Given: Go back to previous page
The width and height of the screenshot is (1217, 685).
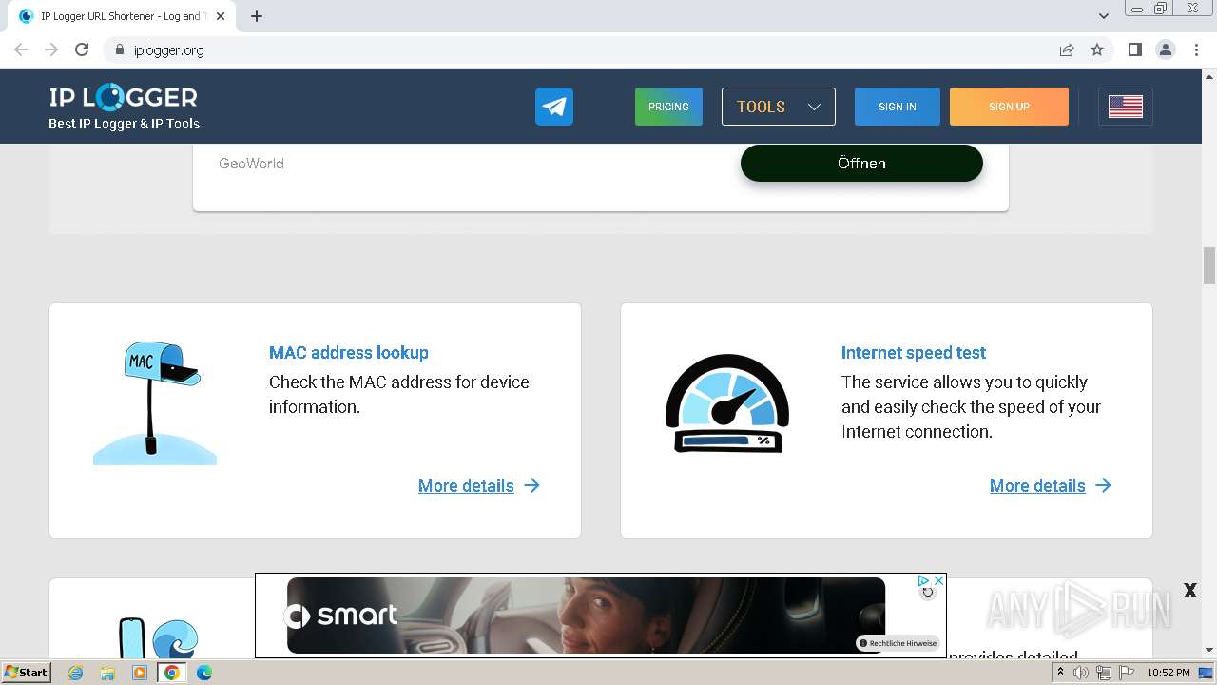Looking at the screenshot, I should coord(21,49).
